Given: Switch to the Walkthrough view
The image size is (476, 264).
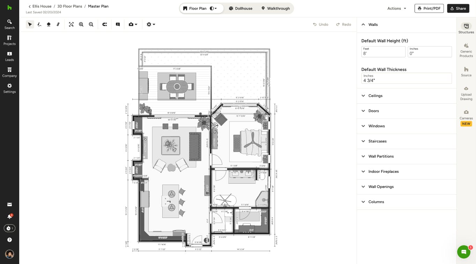Looking at the screenshot, I should [x=276, y=8].
